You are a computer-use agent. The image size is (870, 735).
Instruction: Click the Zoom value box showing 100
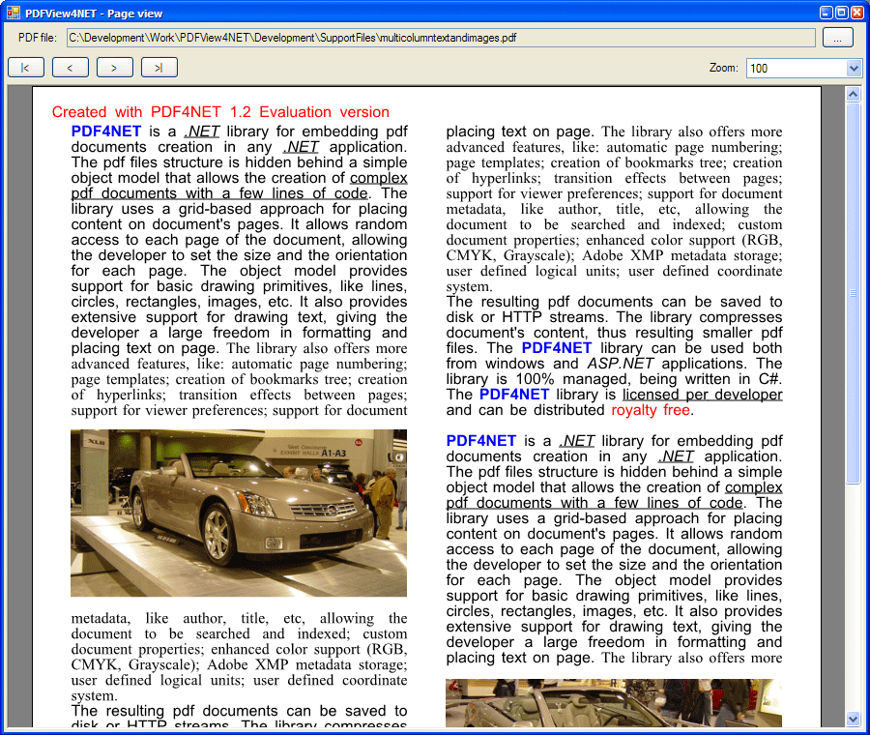(795, 68)
